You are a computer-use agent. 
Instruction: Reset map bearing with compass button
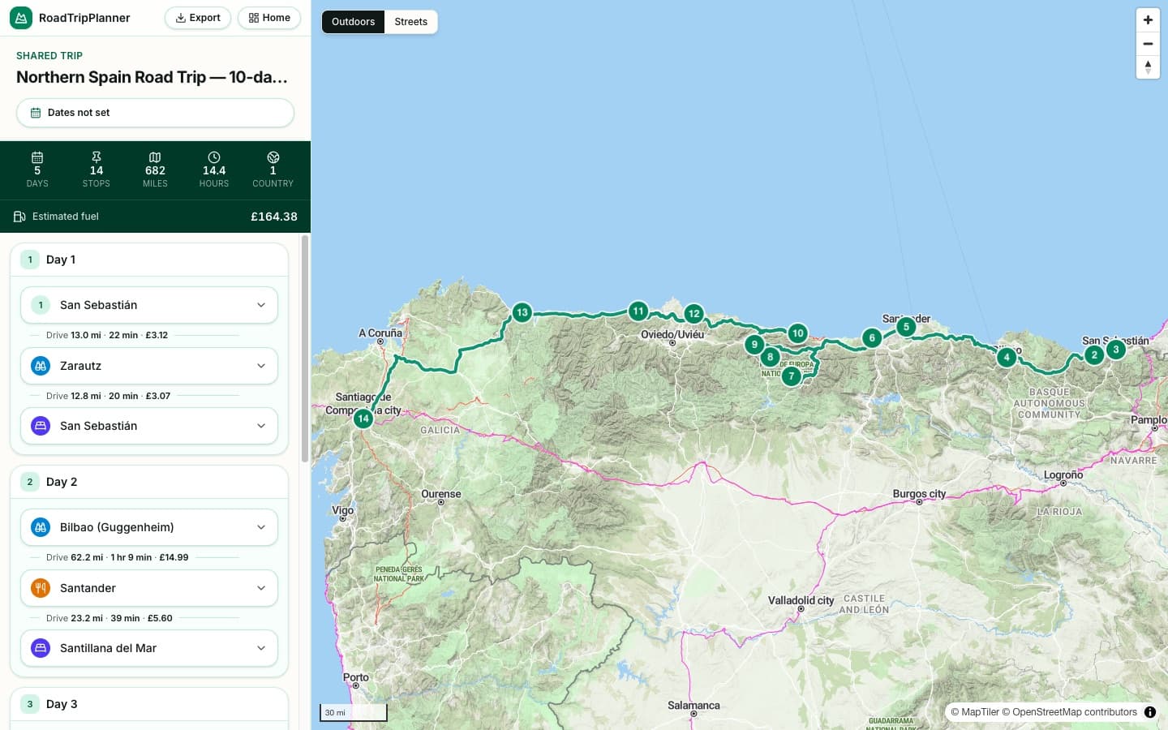(x=1148, y=67)
